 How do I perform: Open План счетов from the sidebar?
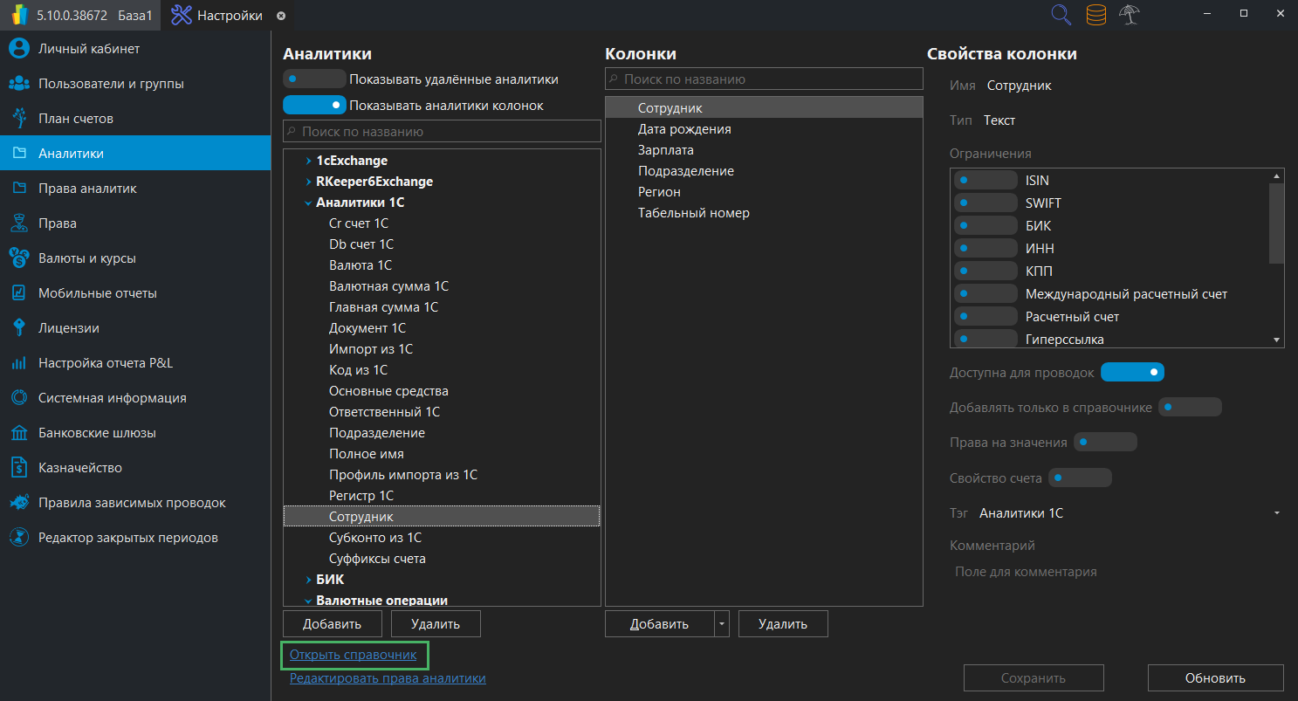point(75,119)
